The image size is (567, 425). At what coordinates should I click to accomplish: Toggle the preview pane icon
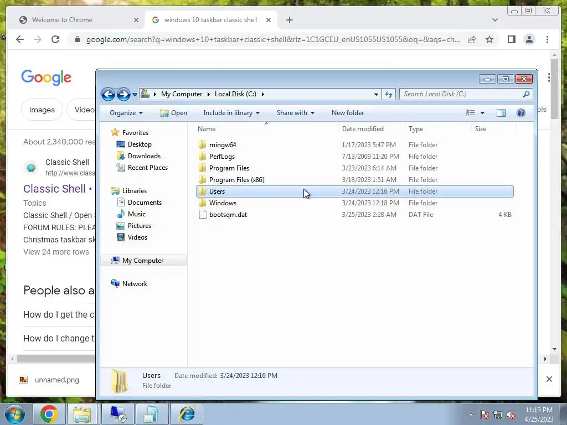501,113
